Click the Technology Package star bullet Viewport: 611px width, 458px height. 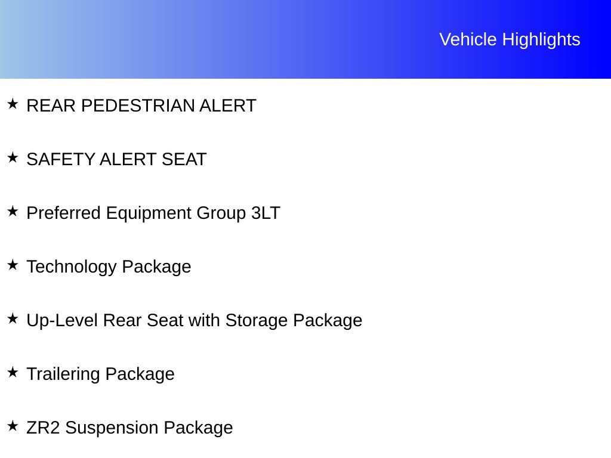click(13, 265)
